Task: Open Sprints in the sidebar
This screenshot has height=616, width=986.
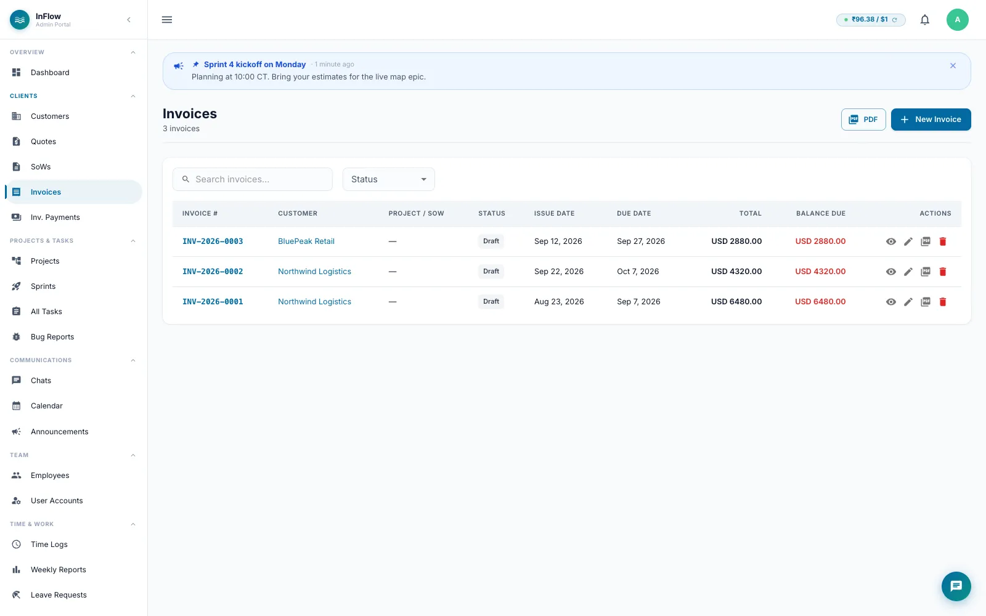Action: pos(73,286)
